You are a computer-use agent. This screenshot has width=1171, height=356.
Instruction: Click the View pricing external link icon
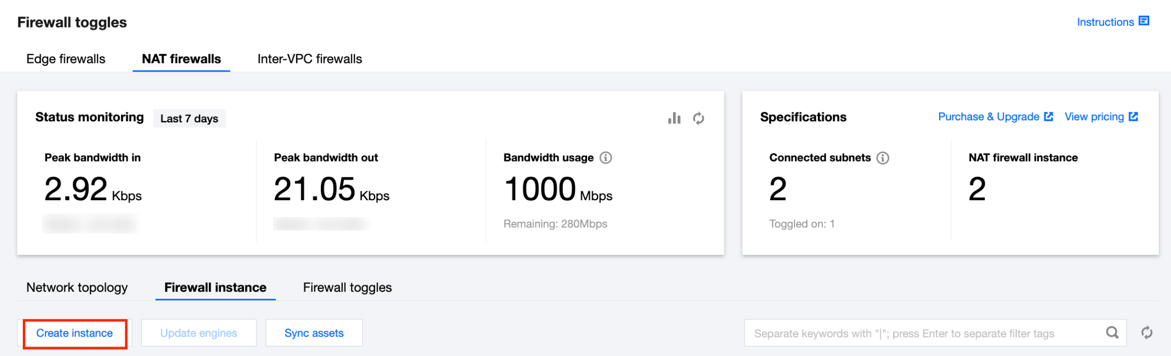tap(1133, 117)
